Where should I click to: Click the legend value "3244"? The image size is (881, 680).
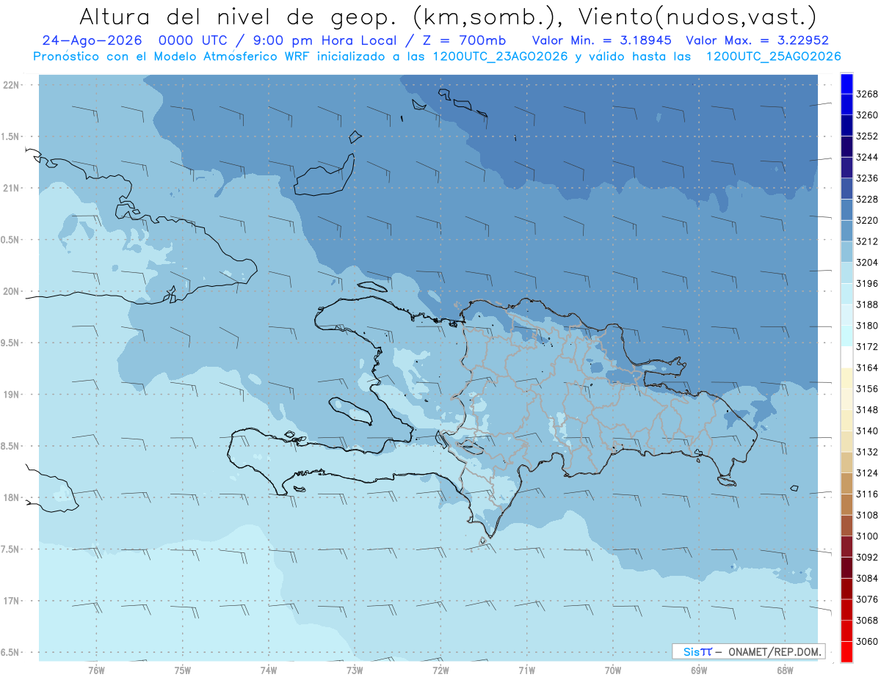pos(867,157)
